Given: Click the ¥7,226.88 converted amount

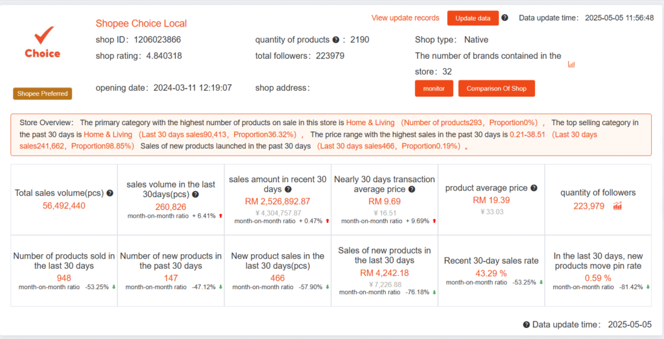Looking at the screenshot, I should tap(384, 285).
